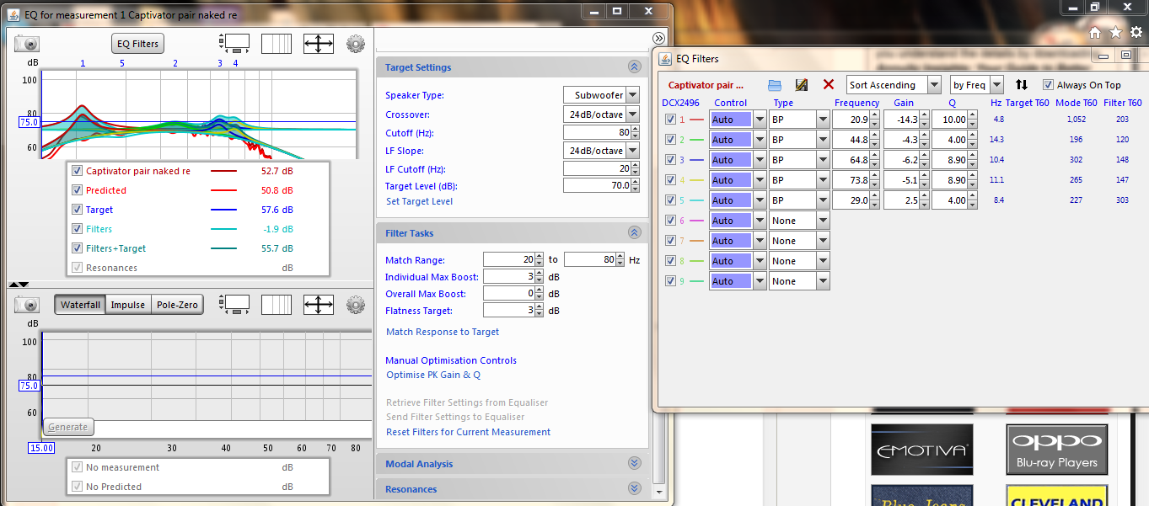Viewport: 1149px width, 506px height.
Task: Toggle Target trace checkbox
Action: (x=78, y=210)
